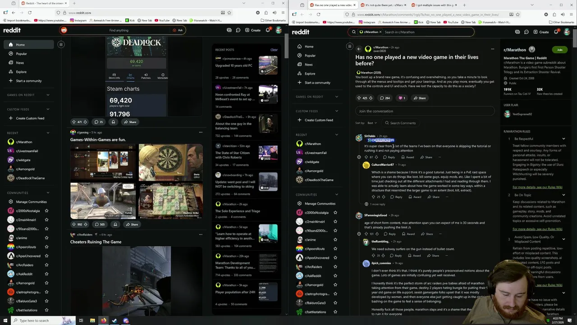Open the 264 comments on post
Viewport: 577px width, 325px height.
pyautogui.click(x=385, y=98)
